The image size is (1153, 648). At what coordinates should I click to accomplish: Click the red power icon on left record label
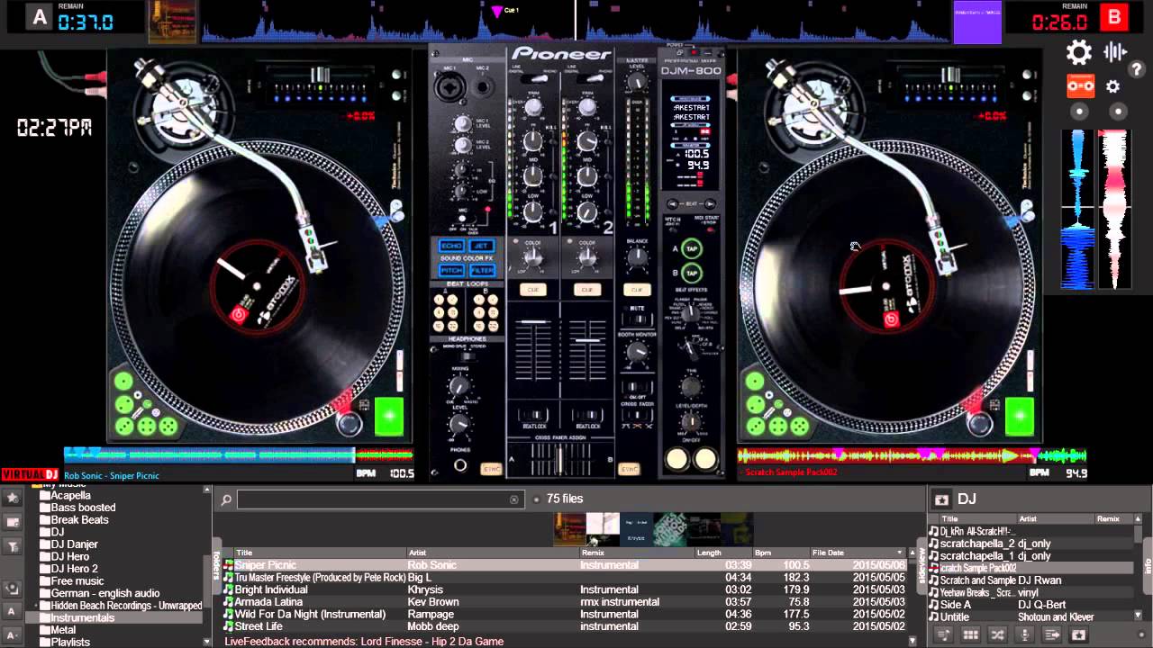(238, 315)
